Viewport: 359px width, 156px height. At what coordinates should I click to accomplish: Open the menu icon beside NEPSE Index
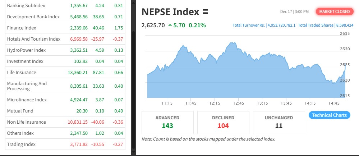tap(205, 12)
